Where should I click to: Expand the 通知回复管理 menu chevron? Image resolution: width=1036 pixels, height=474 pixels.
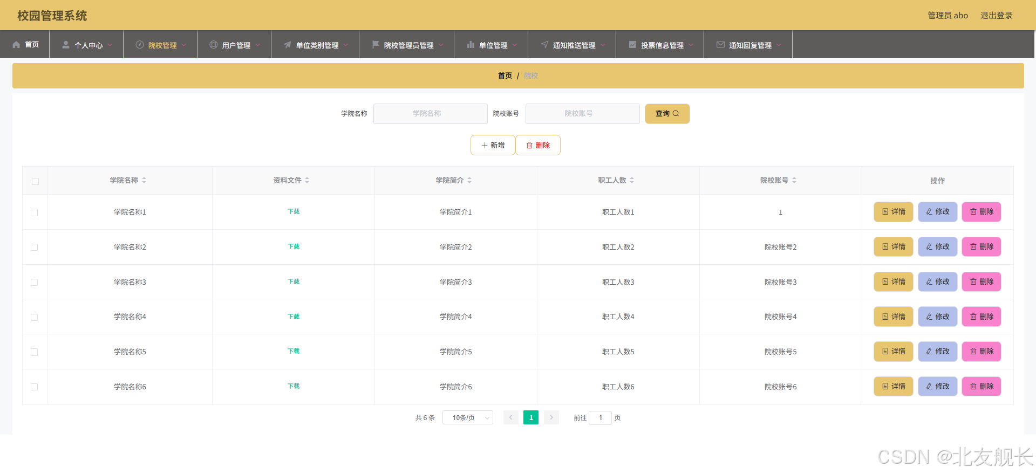(x=779, y=45)
